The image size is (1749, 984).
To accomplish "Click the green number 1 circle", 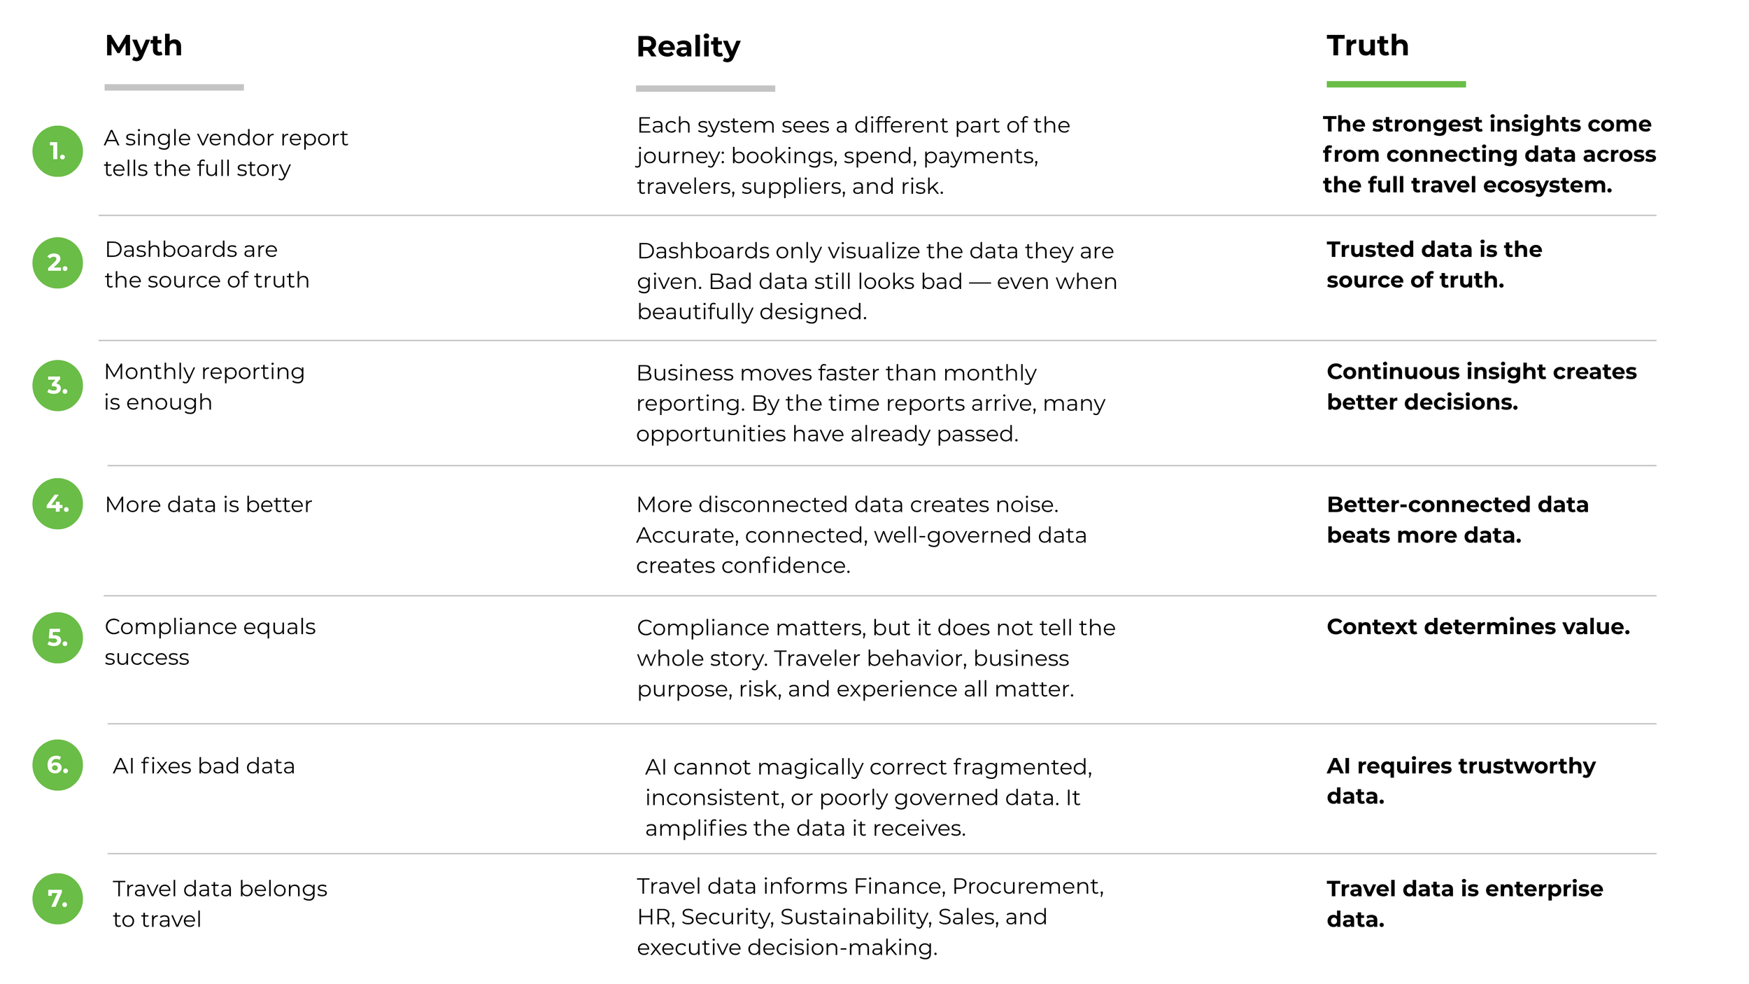I will [x=57, y=151].
